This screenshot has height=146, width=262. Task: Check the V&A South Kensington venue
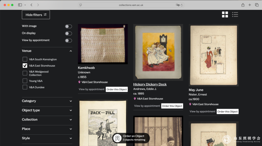[25, 59]
